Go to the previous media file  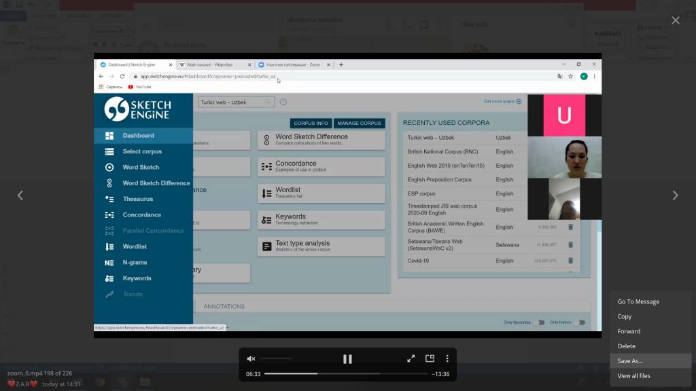(x=20, y=195)
